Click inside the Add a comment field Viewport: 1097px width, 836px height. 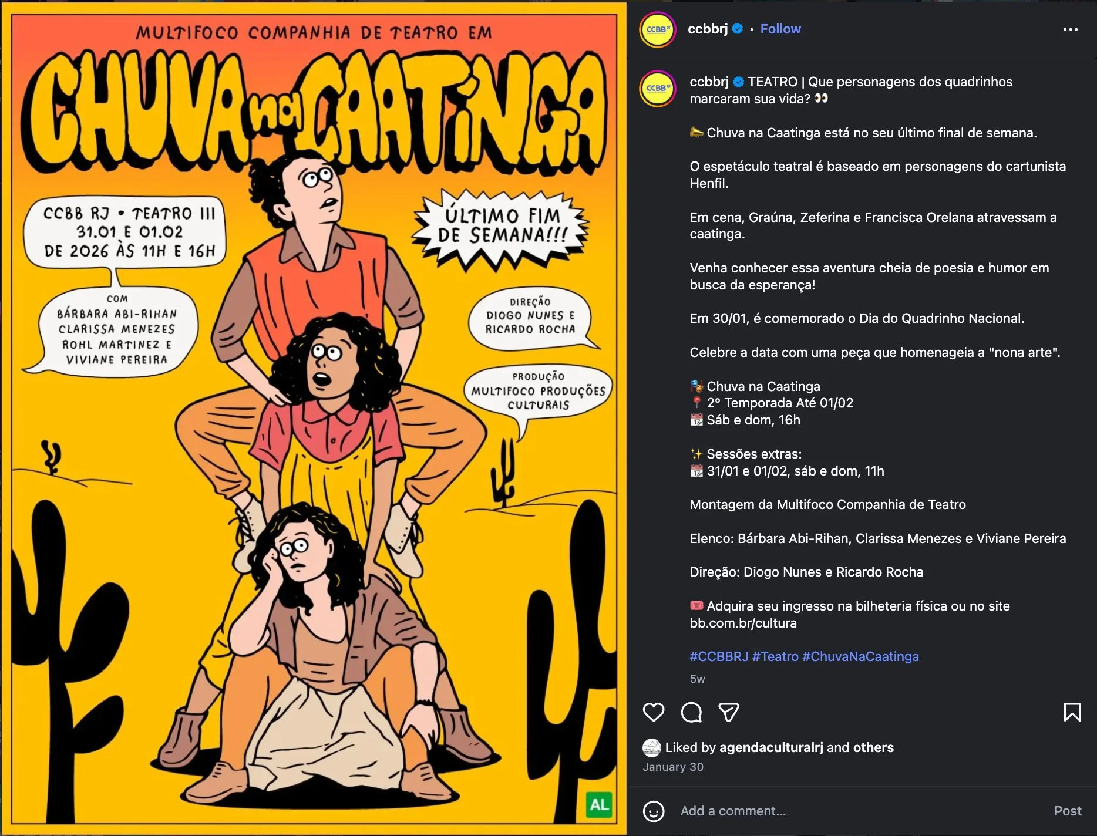861,811
